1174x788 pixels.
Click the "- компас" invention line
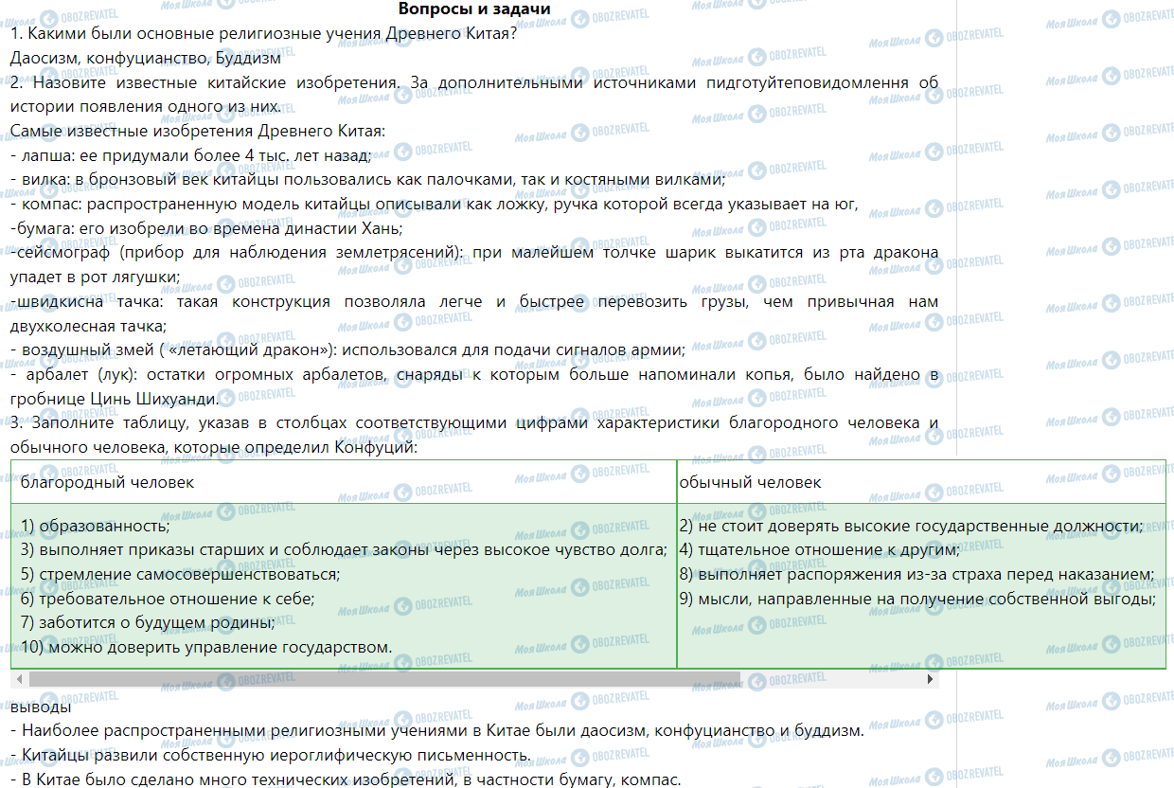tap(434, 204)
